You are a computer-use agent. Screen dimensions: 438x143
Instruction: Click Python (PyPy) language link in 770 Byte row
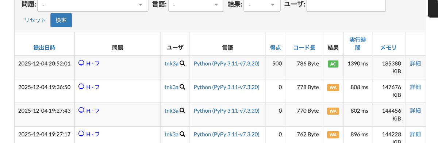coord(226,111)
